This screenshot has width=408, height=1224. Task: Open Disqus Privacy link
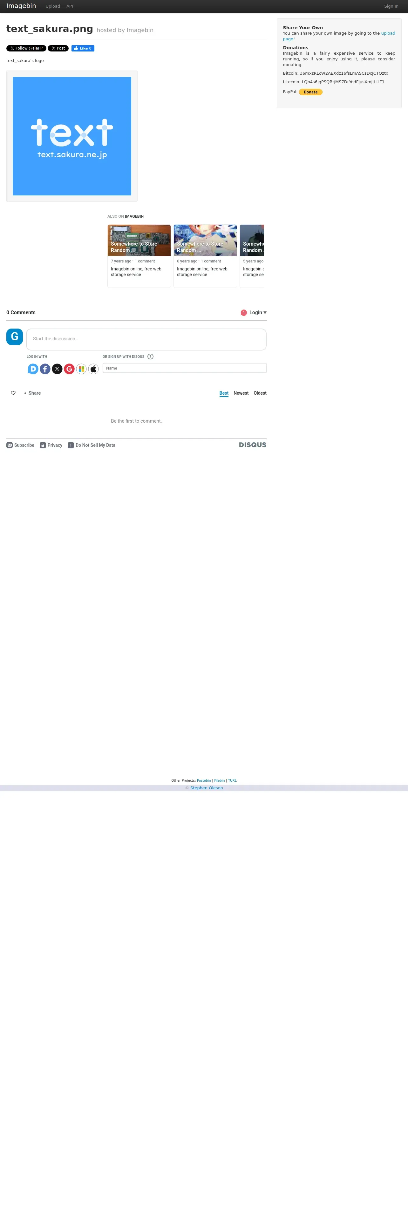click(51, 445)
